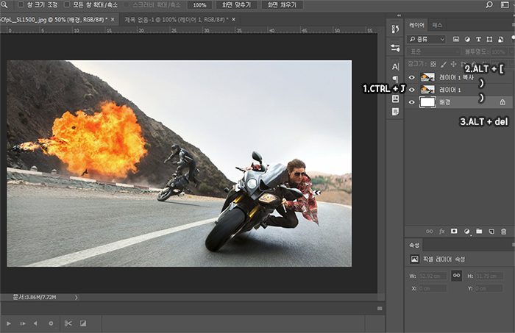
Task: Open the Libraries panel icon
Action: (396, 99)
